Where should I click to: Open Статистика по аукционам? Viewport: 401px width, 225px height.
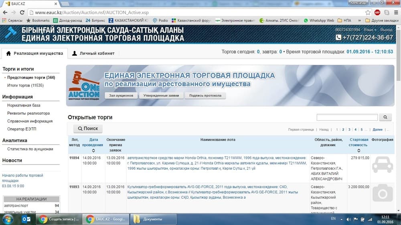pyautogui.click(x=30, y=149)
